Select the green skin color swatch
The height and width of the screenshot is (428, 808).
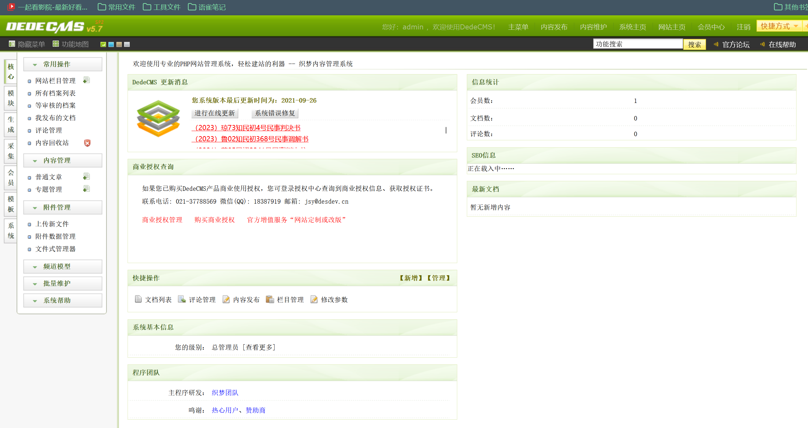coord(103,44)
